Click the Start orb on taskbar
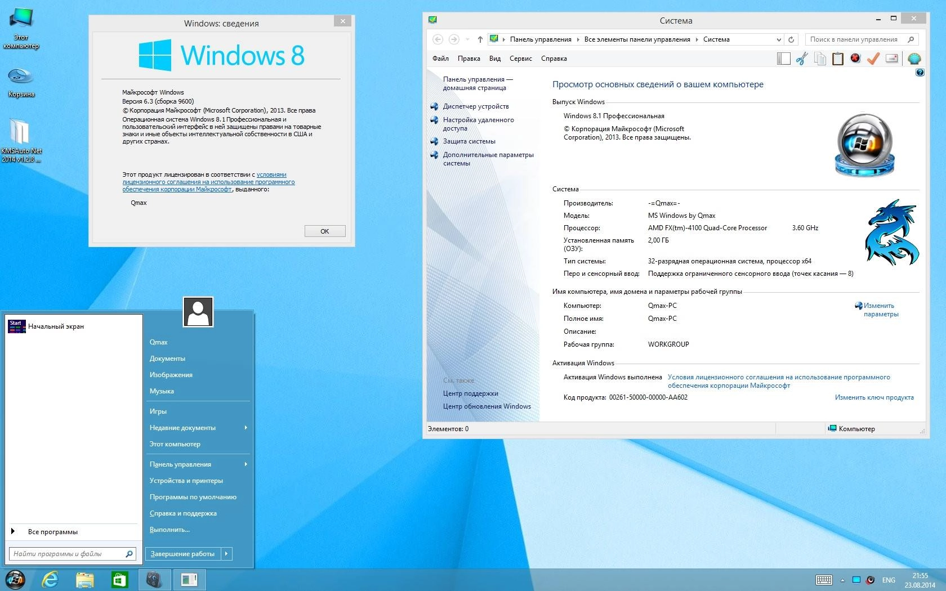Image resolution: width=946 pixels, height=591 pixels. tap(15, 579)
